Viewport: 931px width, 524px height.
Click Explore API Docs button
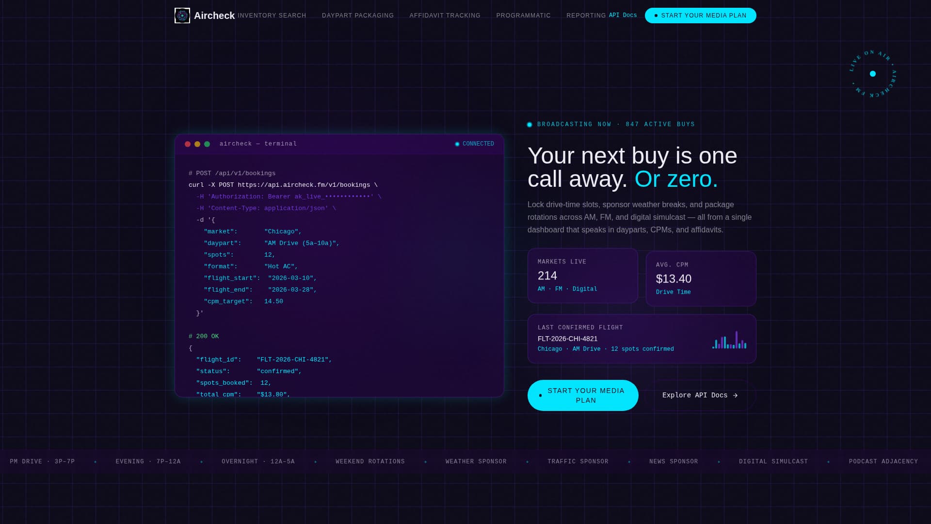pyautogui.click(x=700, y=395)
